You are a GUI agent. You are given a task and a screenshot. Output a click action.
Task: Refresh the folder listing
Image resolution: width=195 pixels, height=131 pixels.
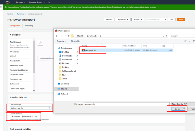[x=167, y=36]
